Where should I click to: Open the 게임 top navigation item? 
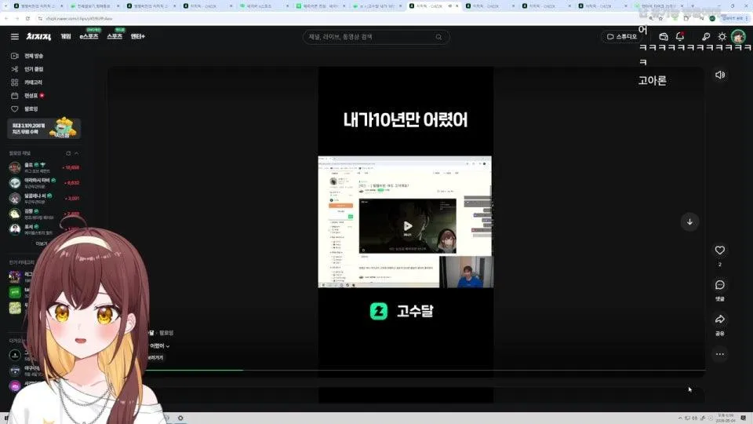(x=66, y=37)
